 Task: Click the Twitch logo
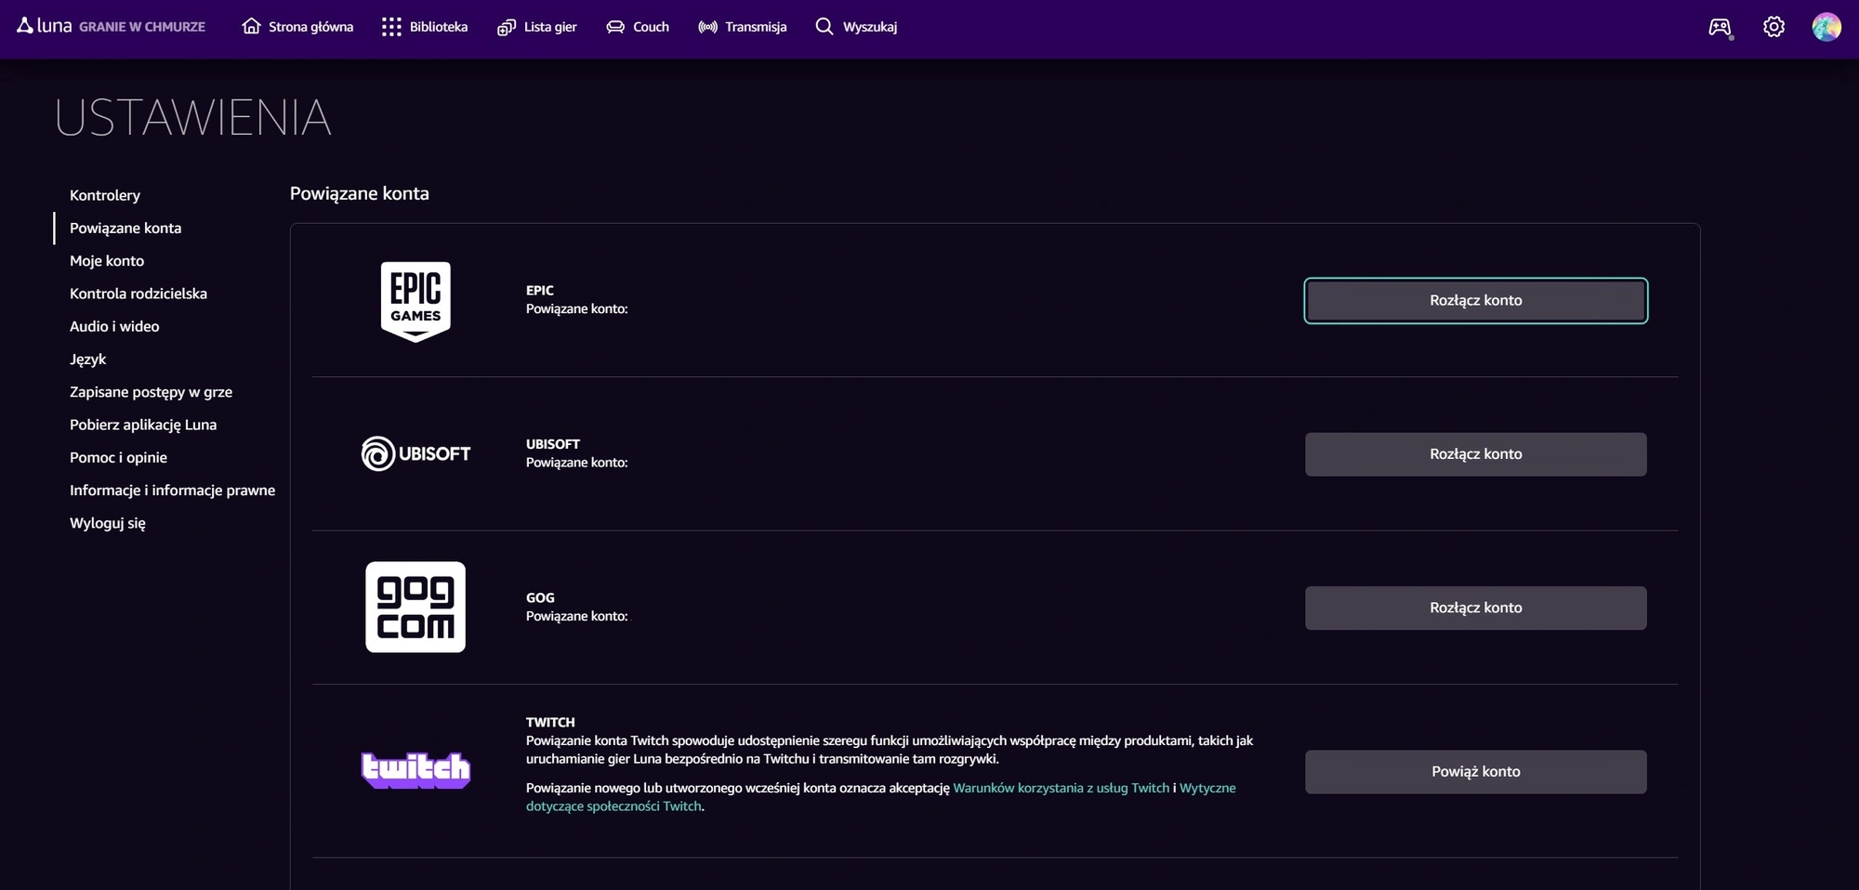click(415, 770)
